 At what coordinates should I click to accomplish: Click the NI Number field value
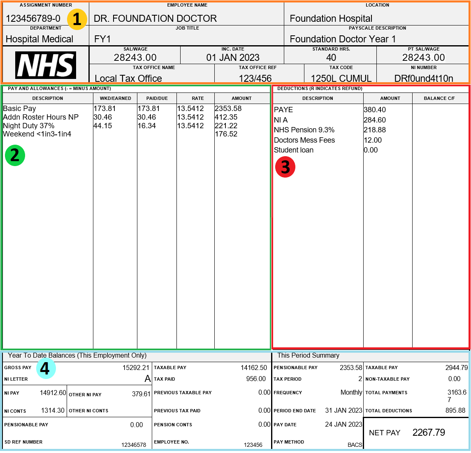pyautogui.click(x=423, y=79)
